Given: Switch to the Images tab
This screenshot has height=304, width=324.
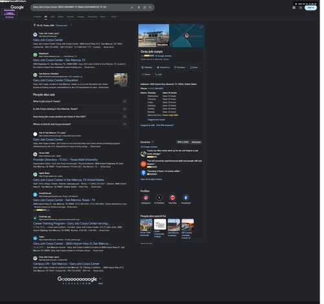Looking at the screenshot, I should coord(81,17).
